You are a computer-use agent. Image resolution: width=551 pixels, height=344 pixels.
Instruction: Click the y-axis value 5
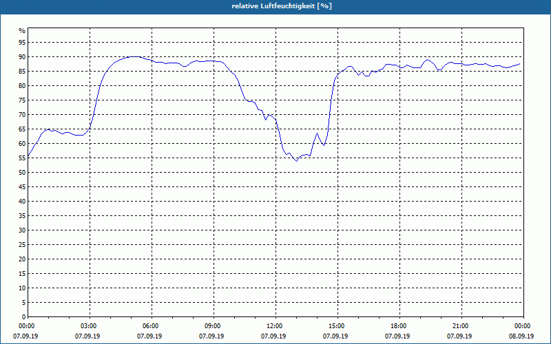click(x=23, y=303)
